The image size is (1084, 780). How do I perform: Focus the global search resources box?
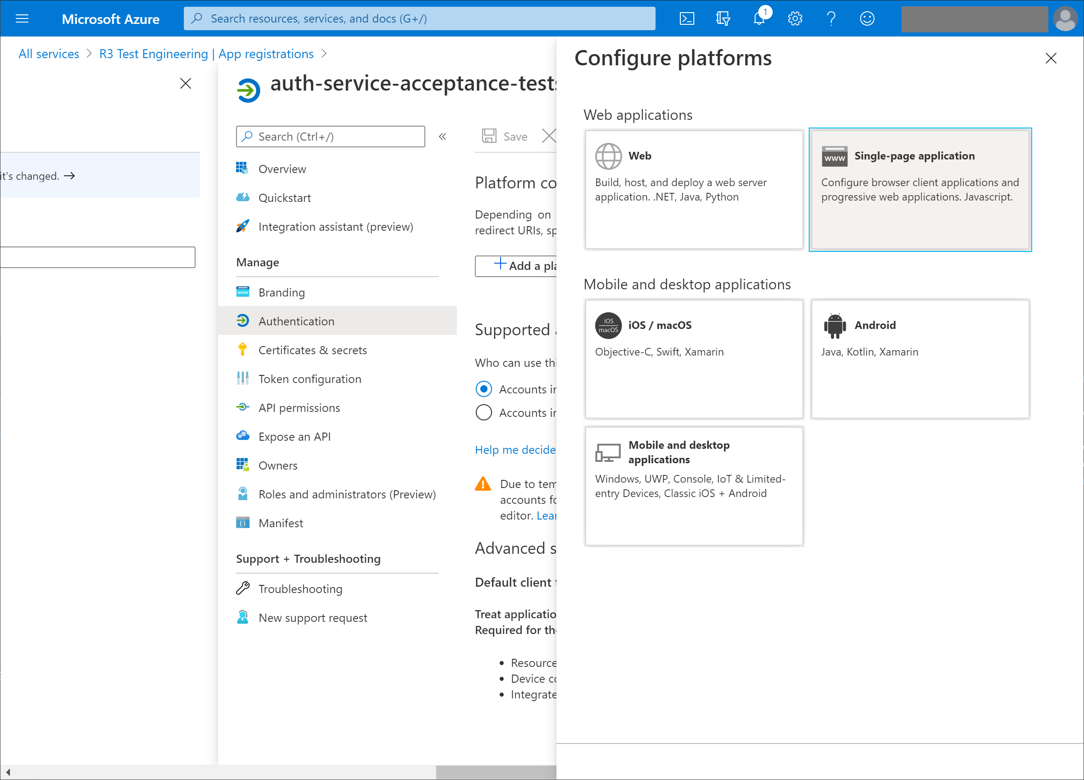[x=419, y=18]
